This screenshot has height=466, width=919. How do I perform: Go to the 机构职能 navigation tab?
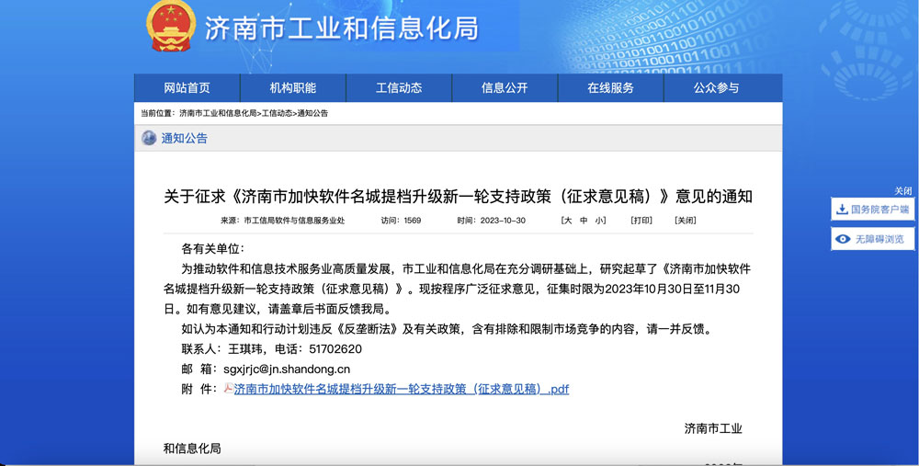coord(292,88)
